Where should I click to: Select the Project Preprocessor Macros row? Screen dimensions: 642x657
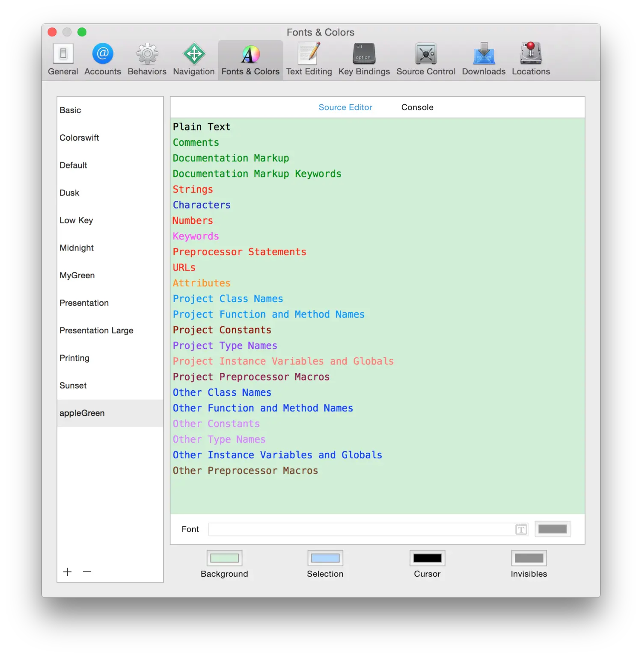(x=377, y=377)
